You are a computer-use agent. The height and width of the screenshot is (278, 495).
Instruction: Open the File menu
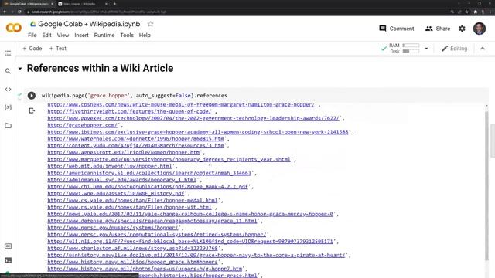(x=32, y=36)
